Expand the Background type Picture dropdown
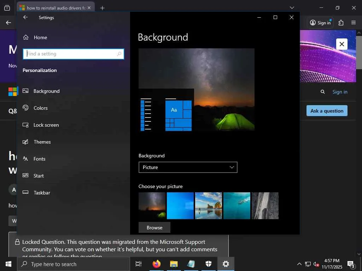The image size is (362, 271). point(188,167)
